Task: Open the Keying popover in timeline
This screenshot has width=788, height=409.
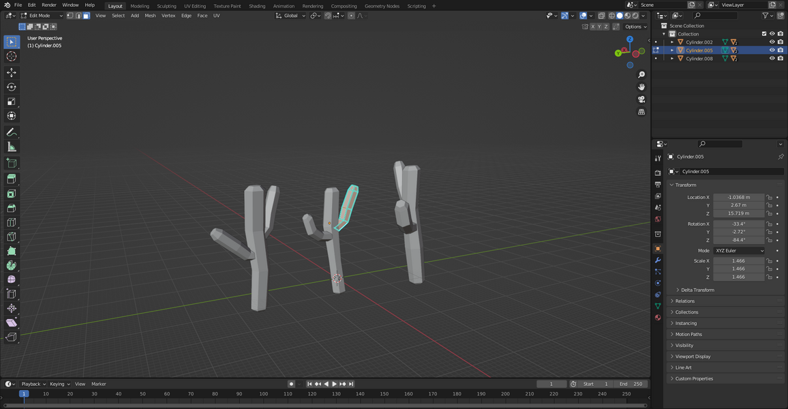Action: tap(59, 384)
